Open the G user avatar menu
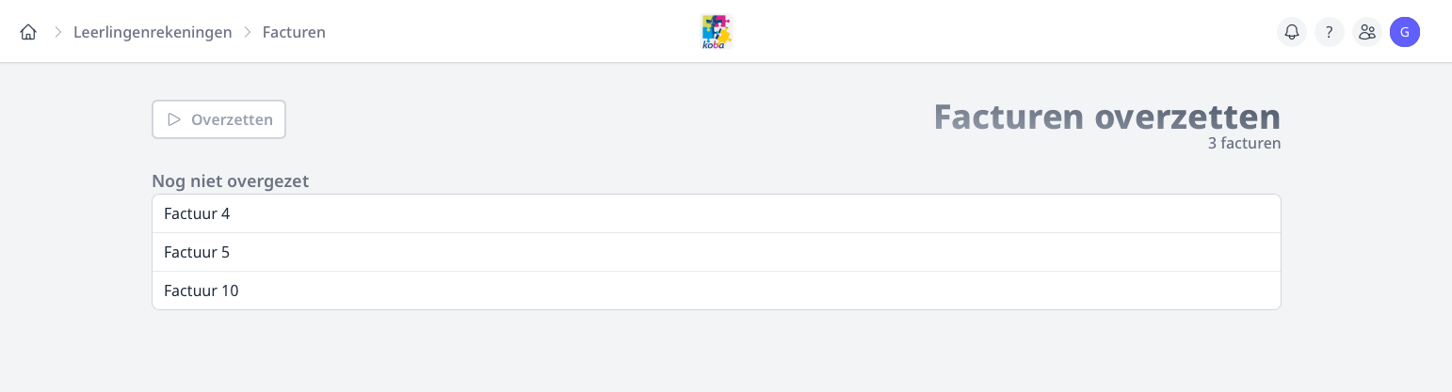This screenshot has height=392, width=1452. coord(1405,32)
